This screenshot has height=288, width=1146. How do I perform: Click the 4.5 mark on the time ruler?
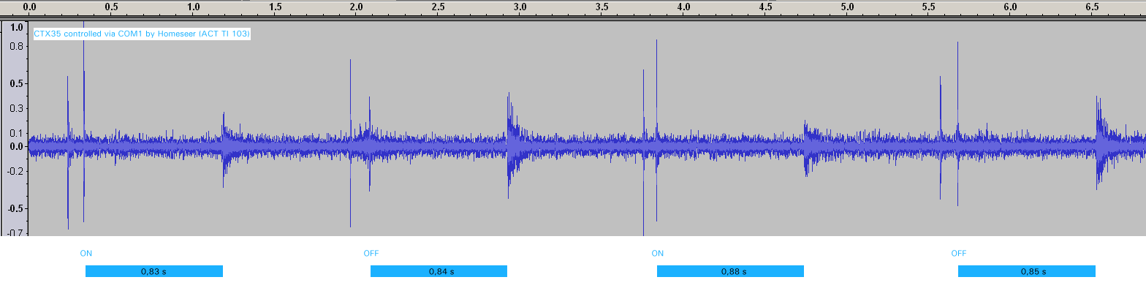pos(766,7)
